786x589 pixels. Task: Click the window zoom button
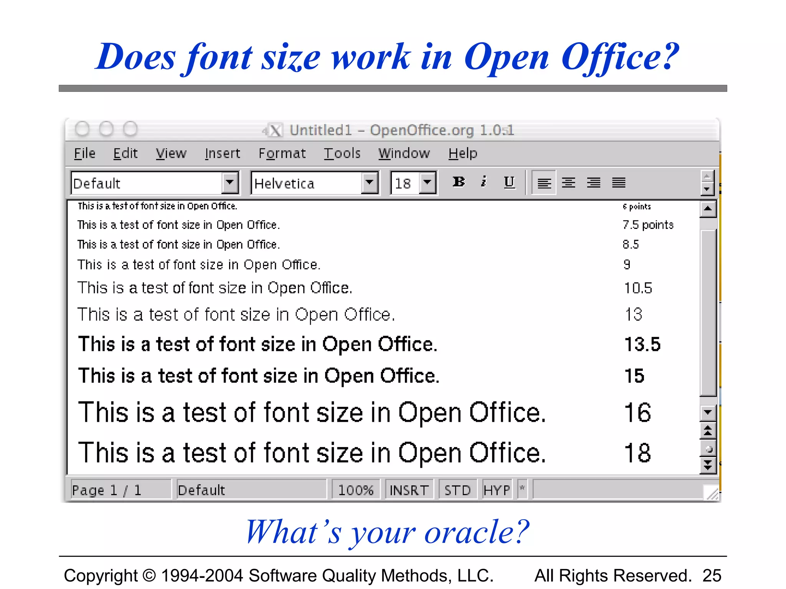(x=130, y=129)
